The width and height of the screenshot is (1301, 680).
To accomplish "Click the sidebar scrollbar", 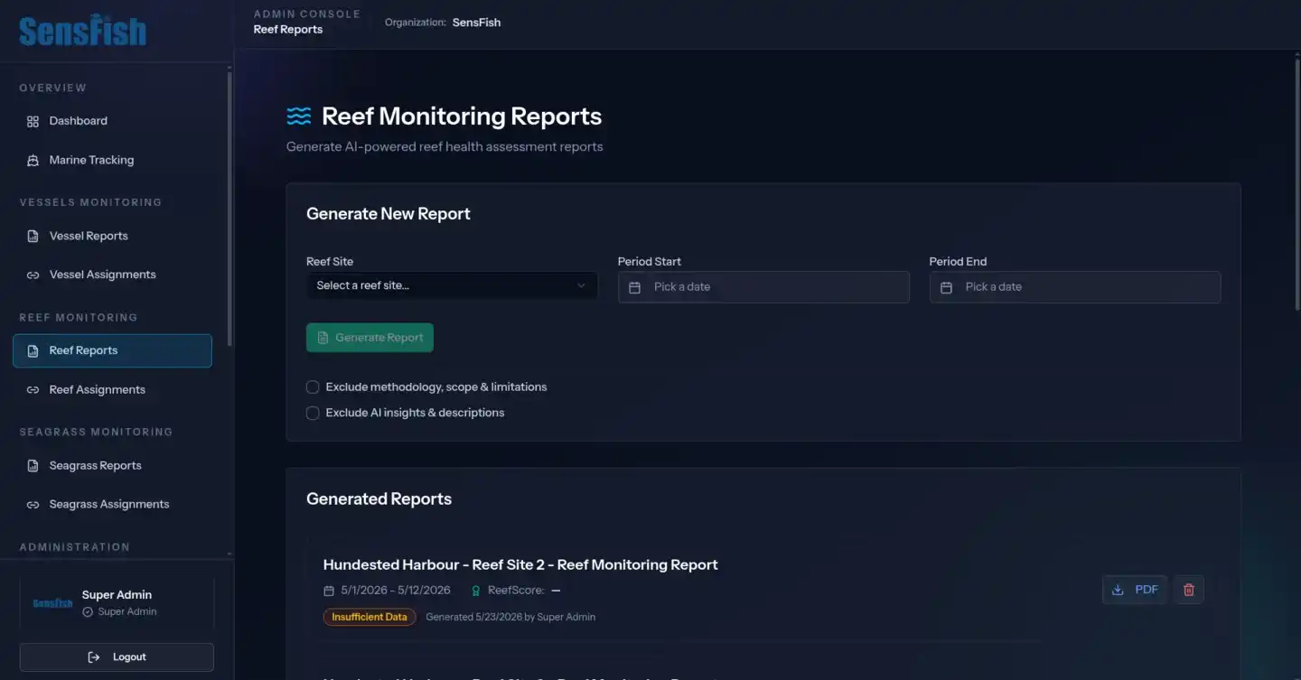I will 229,208.
